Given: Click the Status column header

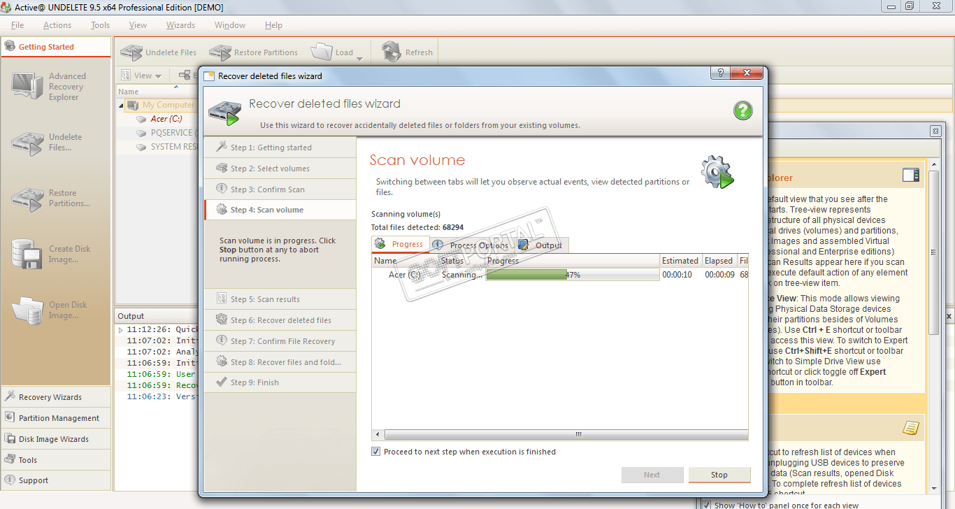Looking at the screenshot, I should pos(461,261).
